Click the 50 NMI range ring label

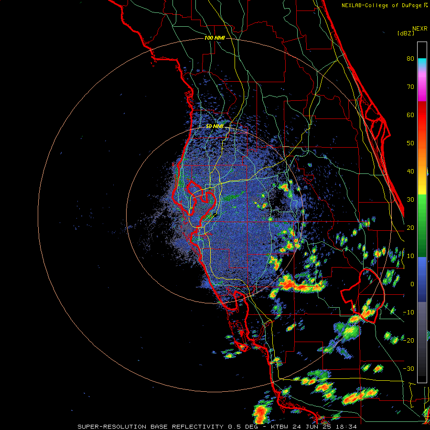(215, 126)
